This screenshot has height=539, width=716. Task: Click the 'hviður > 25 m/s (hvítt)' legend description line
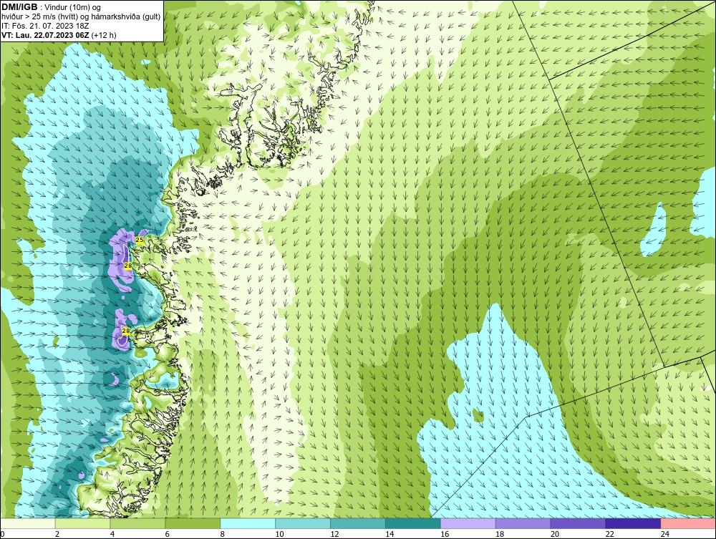click(81, 17)
